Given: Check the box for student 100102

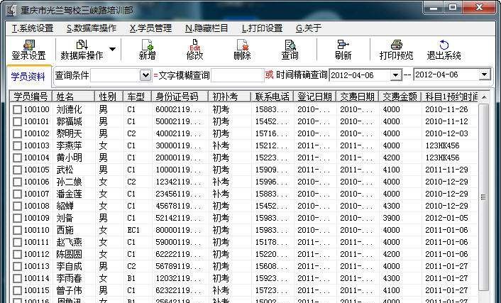Looking at the screenshot, I should coord(17,133).
